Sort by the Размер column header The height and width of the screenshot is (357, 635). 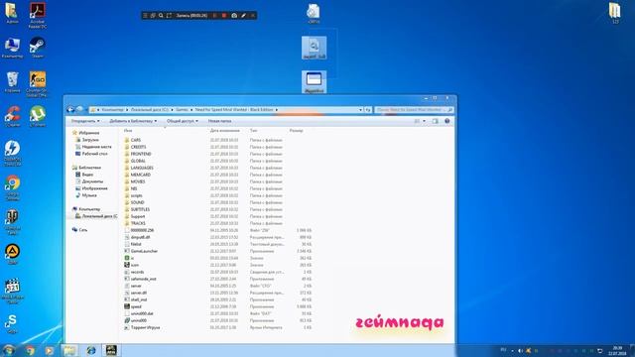296,131
